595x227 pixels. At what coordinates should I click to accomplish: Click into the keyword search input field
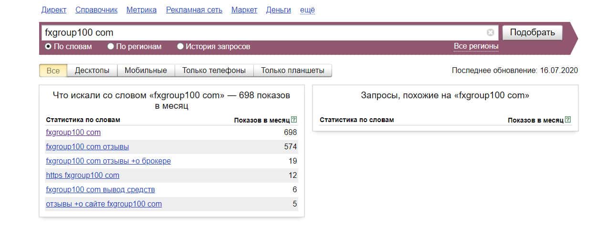[262, 32]
